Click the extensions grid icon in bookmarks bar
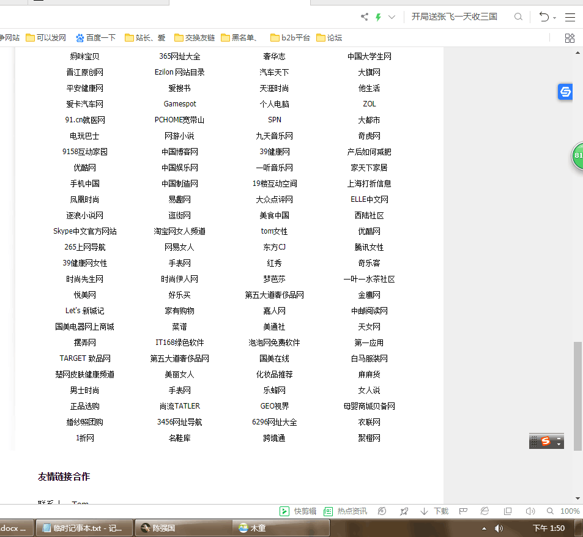583x537 pixels. click(570, 38)
